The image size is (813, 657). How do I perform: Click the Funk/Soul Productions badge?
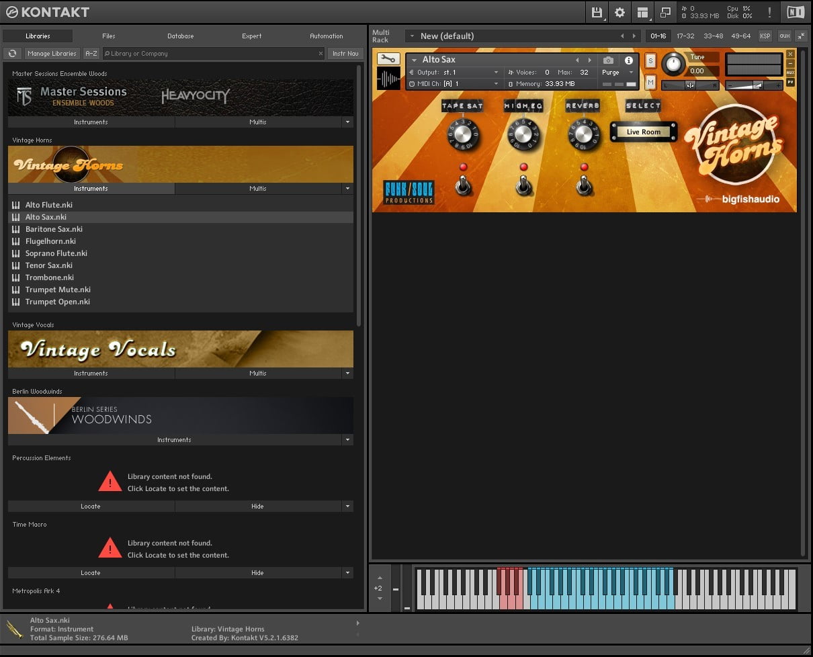click(x=409, y=192)
